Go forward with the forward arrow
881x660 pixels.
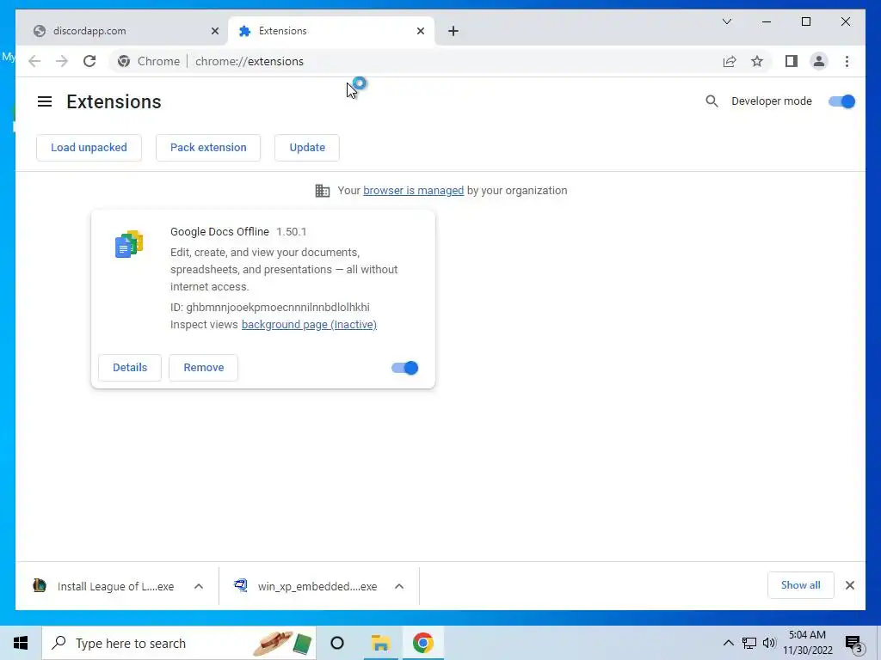(62, 61)
